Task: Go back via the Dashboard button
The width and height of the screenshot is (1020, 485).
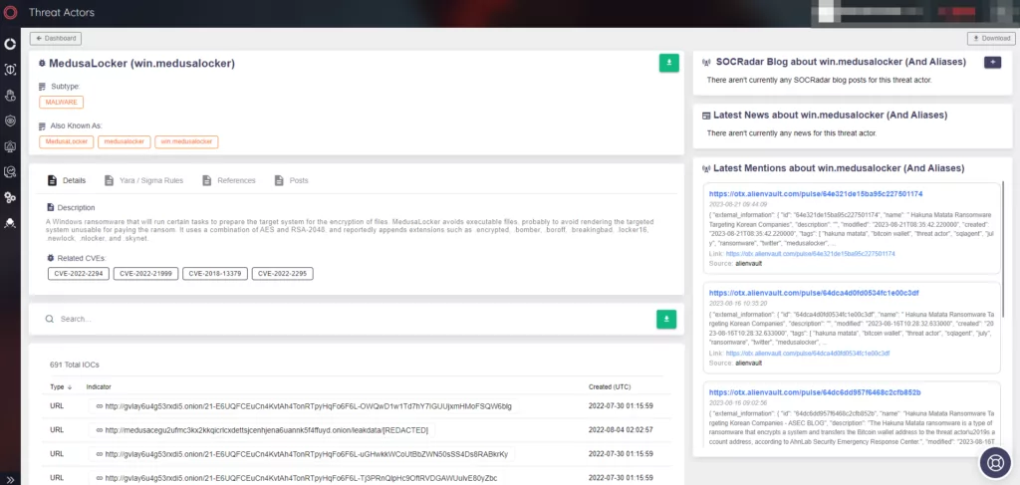Action: click(x=56, y=39)
